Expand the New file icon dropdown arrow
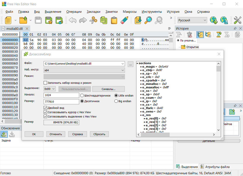 15,20
